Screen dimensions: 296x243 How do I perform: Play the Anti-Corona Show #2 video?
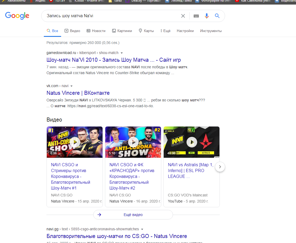(133, 142)
